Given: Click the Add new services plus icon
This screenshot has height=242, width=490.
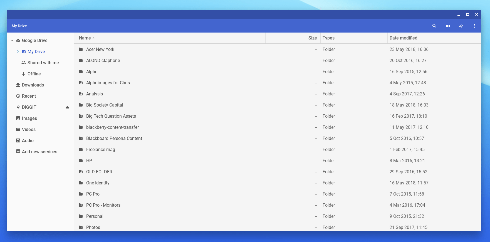Looking at the screenshot, I should point(18,152).
